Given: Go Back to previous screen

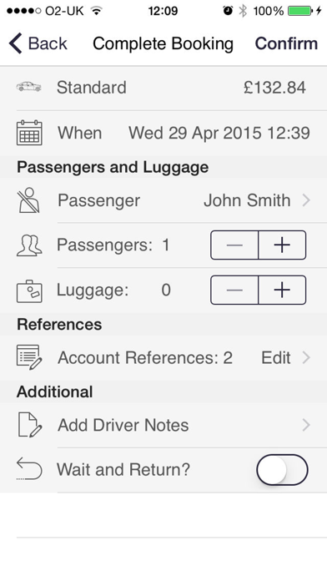Looking at the screenshot, I should click(38, 43).
